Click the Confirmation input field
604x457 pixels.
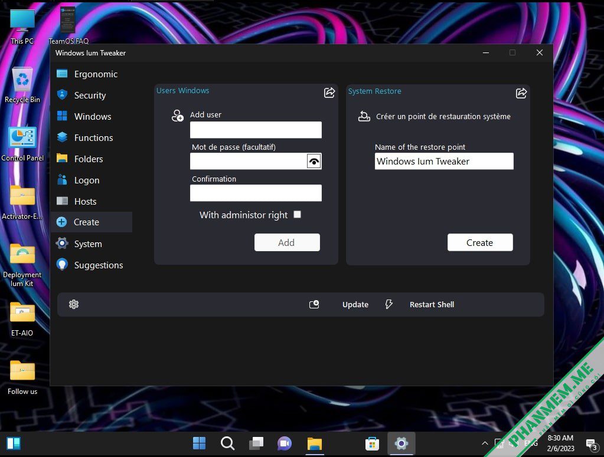256,193
